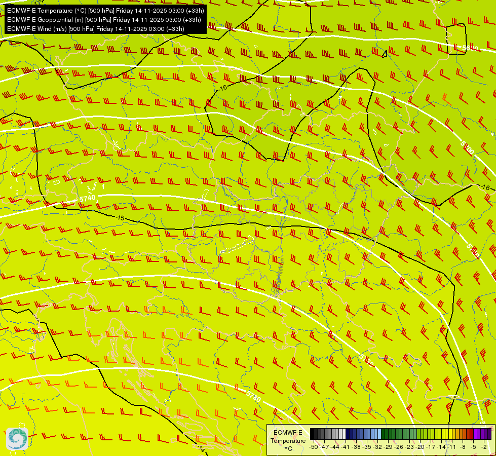Pick the white swatch above the -41 legend tick

point(344,434)
